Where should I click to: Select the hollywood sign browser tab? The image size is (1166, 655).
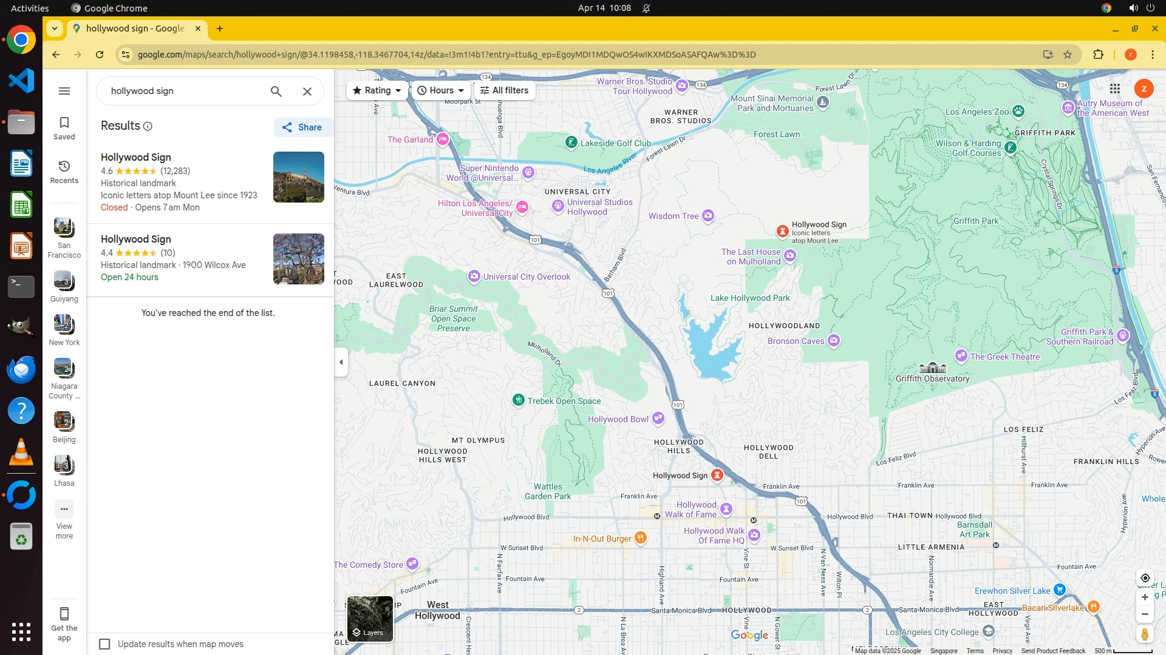tap(135, 29)
